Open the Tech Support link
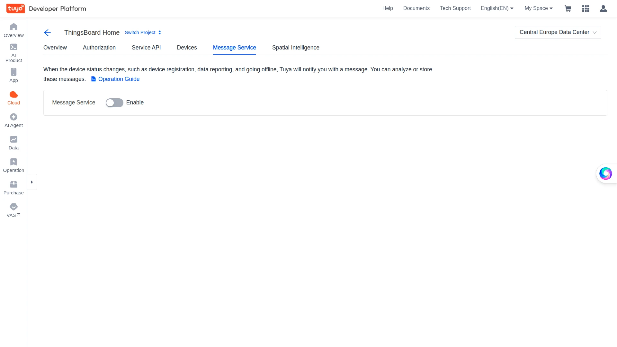This screenshot has height=347, width=617. 455,8
